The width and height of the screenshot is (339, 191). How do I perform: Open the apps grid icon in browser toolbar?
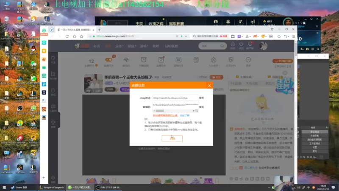pos(271,37)
